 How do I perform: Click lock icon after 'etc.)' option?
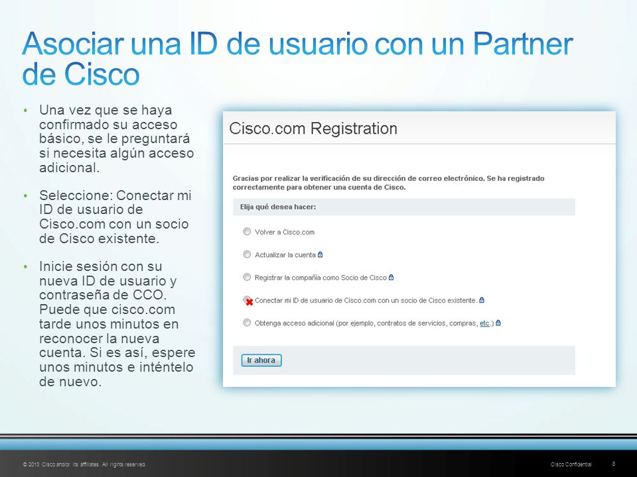coord(498,323)
